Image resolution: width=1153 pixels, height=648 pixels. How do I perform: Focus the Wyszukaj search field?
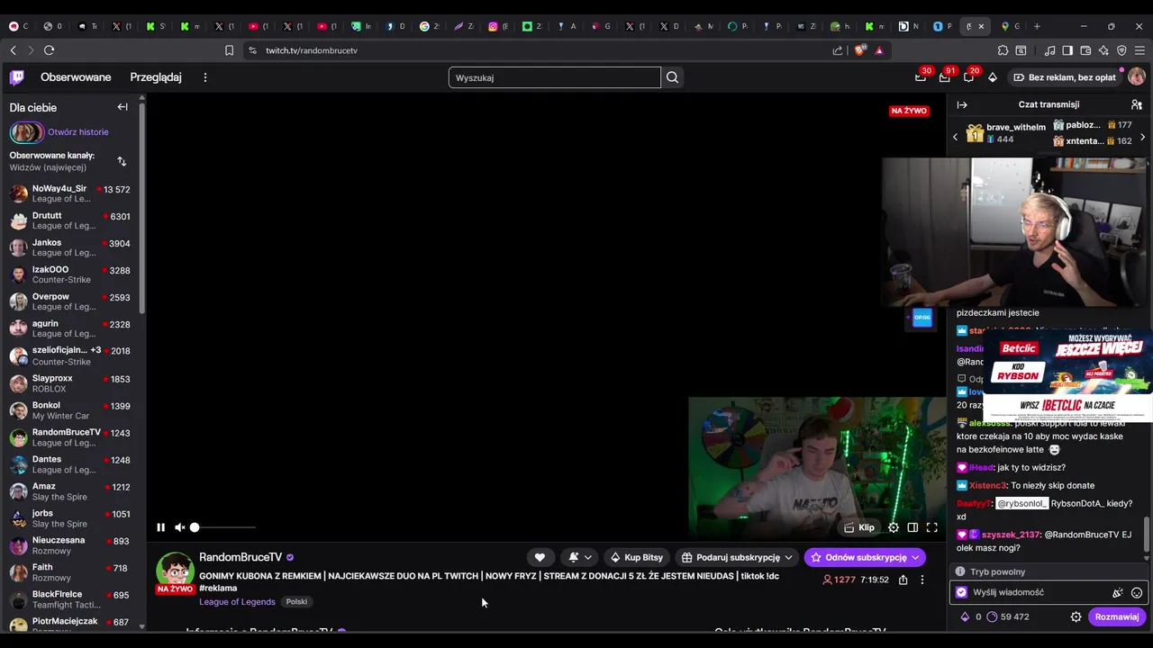point(554,77)
